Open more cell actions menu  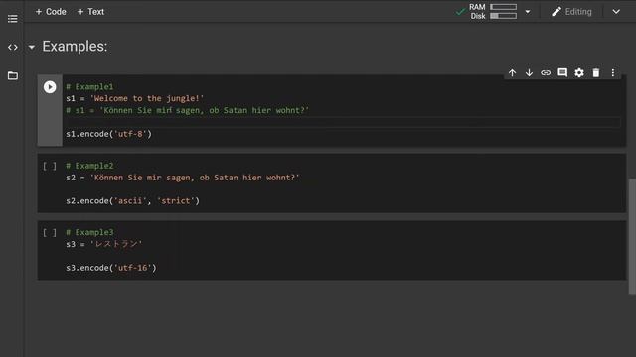pos(613,72)
